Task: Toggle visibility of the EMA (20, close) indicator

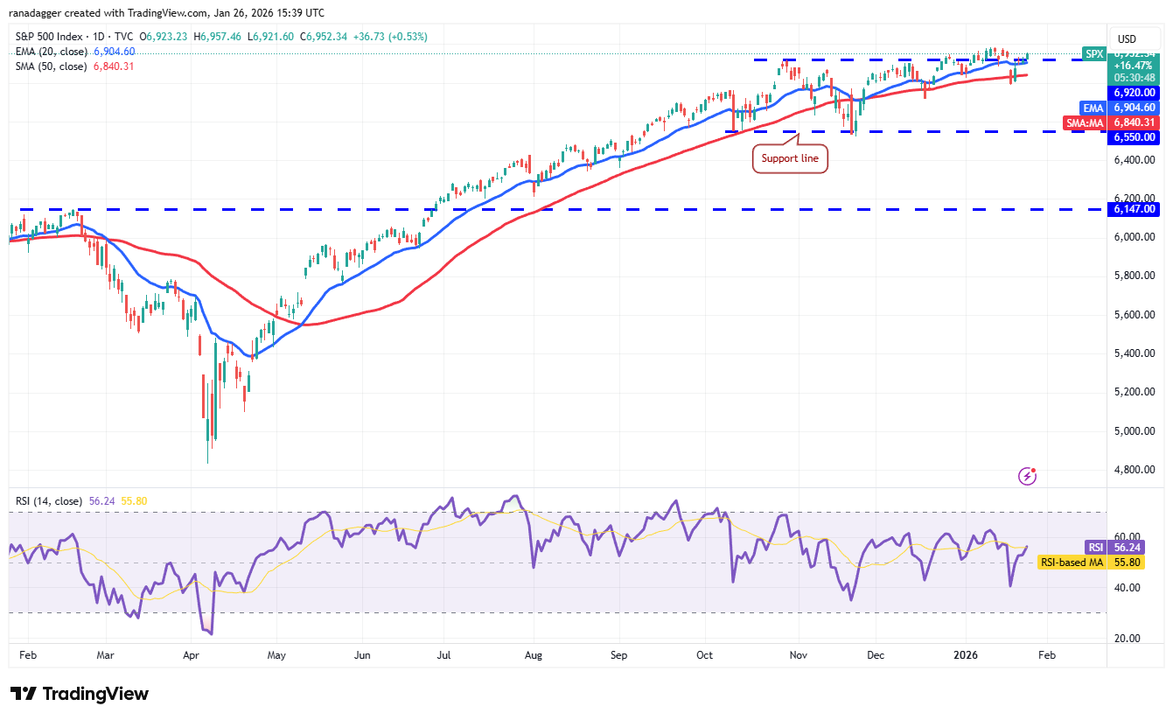Action: pos(52,52)
